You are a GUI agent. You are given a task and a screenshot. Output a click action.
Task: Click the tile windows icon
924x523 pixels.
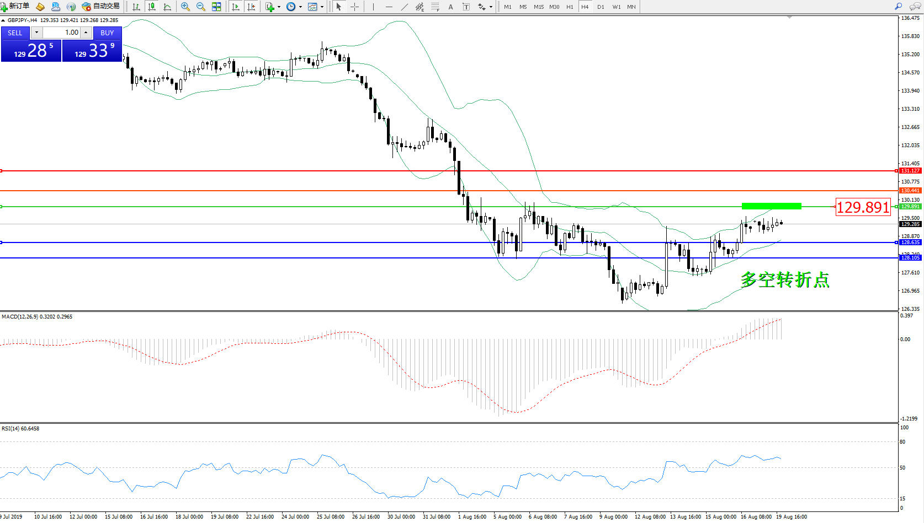coord(216,7)
